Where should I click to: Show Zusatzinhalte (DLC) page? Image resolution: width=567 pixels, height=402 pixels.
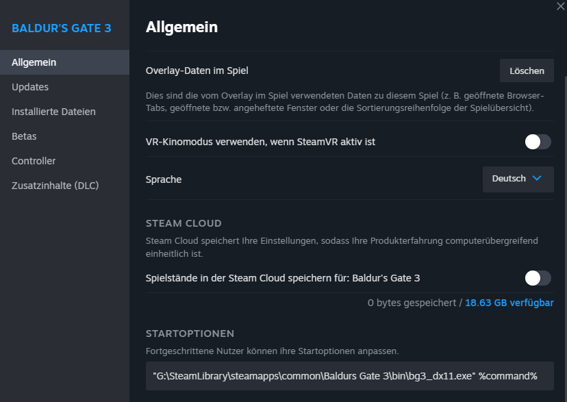pyautogui.click(x=55, y=186)
